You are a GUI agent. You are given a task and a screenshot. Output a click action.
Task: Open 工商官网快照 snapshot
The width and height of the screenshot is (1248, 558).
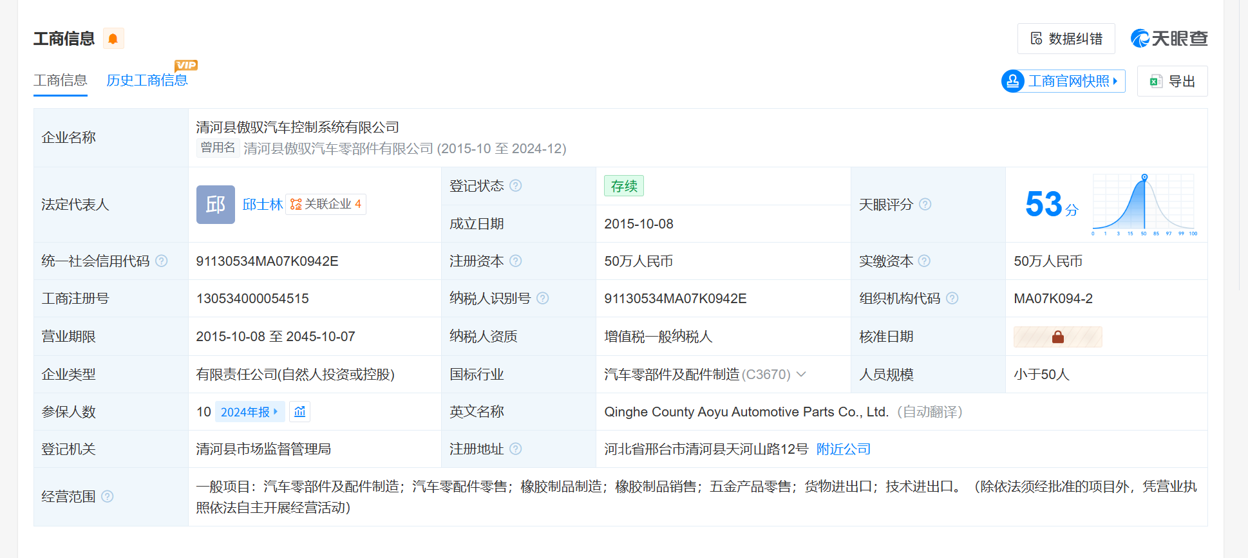click(1063, 81)
